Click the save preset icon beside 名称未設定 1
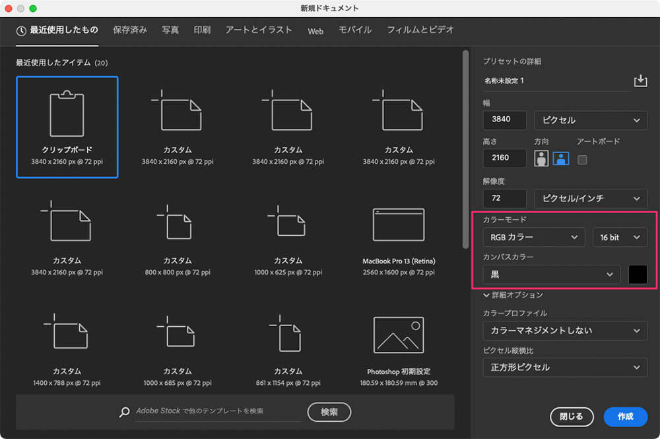The height and width of the screenshot is (439, 660). point(640,81)
